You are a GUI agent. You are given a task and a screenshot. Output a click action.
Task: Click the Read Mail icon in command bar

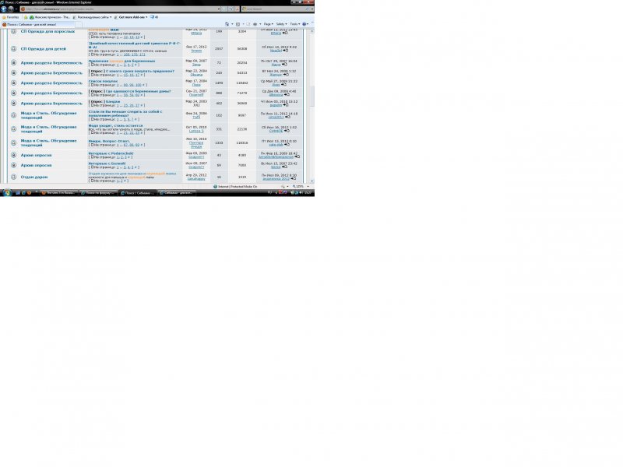[x=248, y=24]
